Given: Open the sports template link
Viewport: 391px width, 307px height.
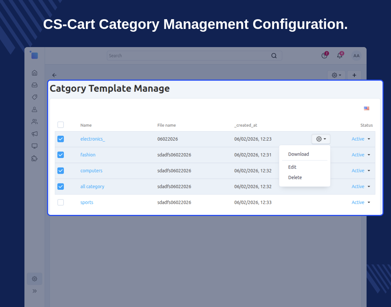Looking at the screenshot, I should (87, 202).
